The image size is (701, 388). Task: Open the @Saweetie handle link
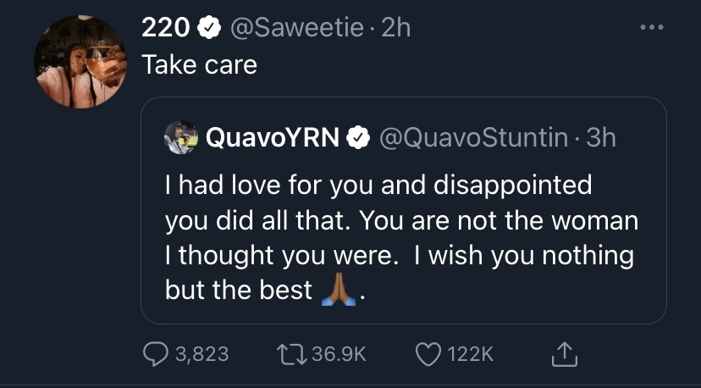click(x=296, y=27)
